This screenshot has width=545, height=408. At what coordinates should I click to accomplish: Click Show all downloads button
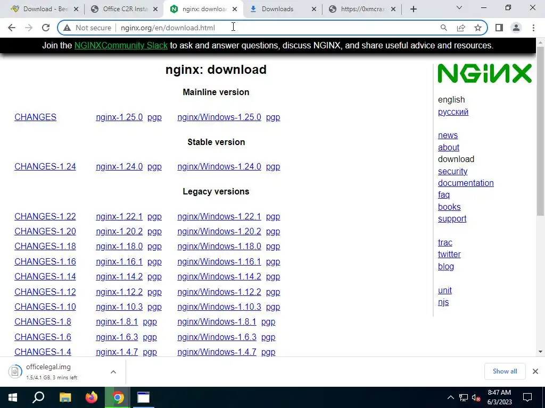(x=505, y=371)
